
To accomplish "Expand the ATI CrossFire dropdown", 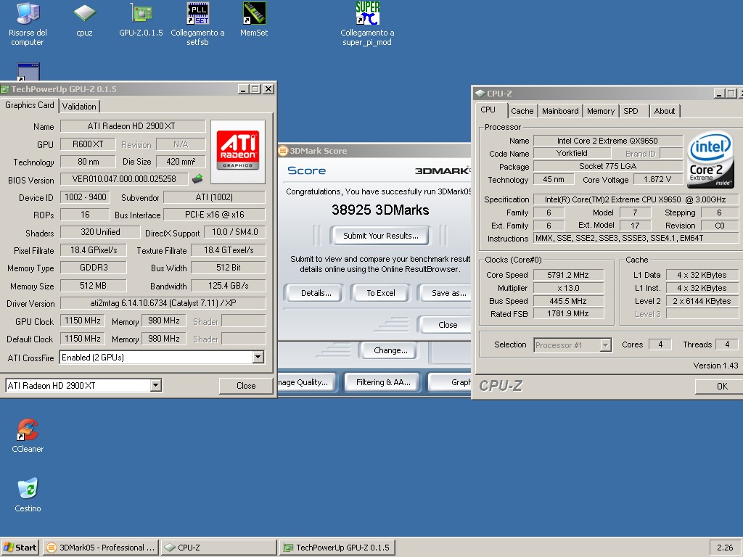I will 258,357.
